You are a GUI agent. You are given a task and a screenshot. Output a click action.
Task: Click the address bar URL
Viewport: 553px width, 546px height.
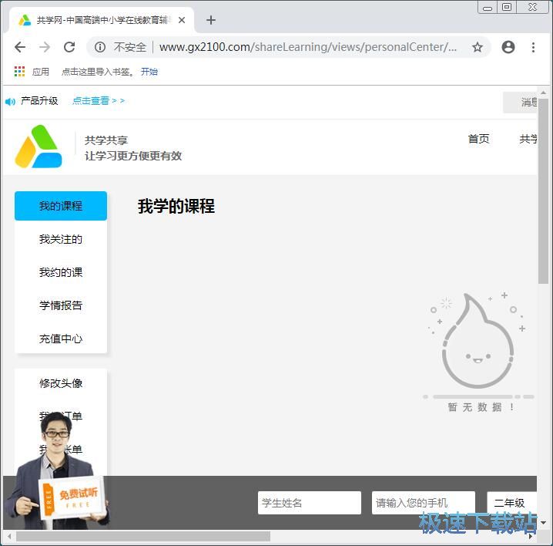[308, 47]
